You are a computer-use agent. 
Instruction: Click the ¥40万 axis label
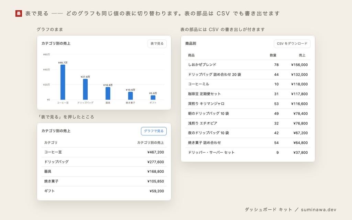46,69
